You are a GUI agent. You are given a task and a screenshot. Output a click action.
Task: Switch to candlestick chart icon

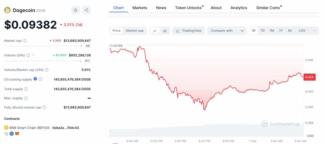(165, 31)
